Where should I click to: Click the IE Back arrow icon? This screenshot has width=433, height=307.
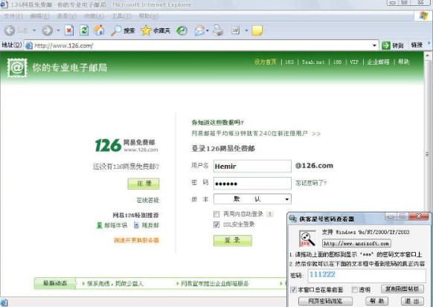pos(10,30)
